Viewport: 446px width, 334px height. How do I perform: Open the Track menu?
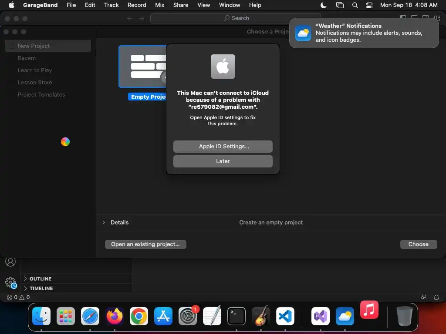click(x=111, y=5)
